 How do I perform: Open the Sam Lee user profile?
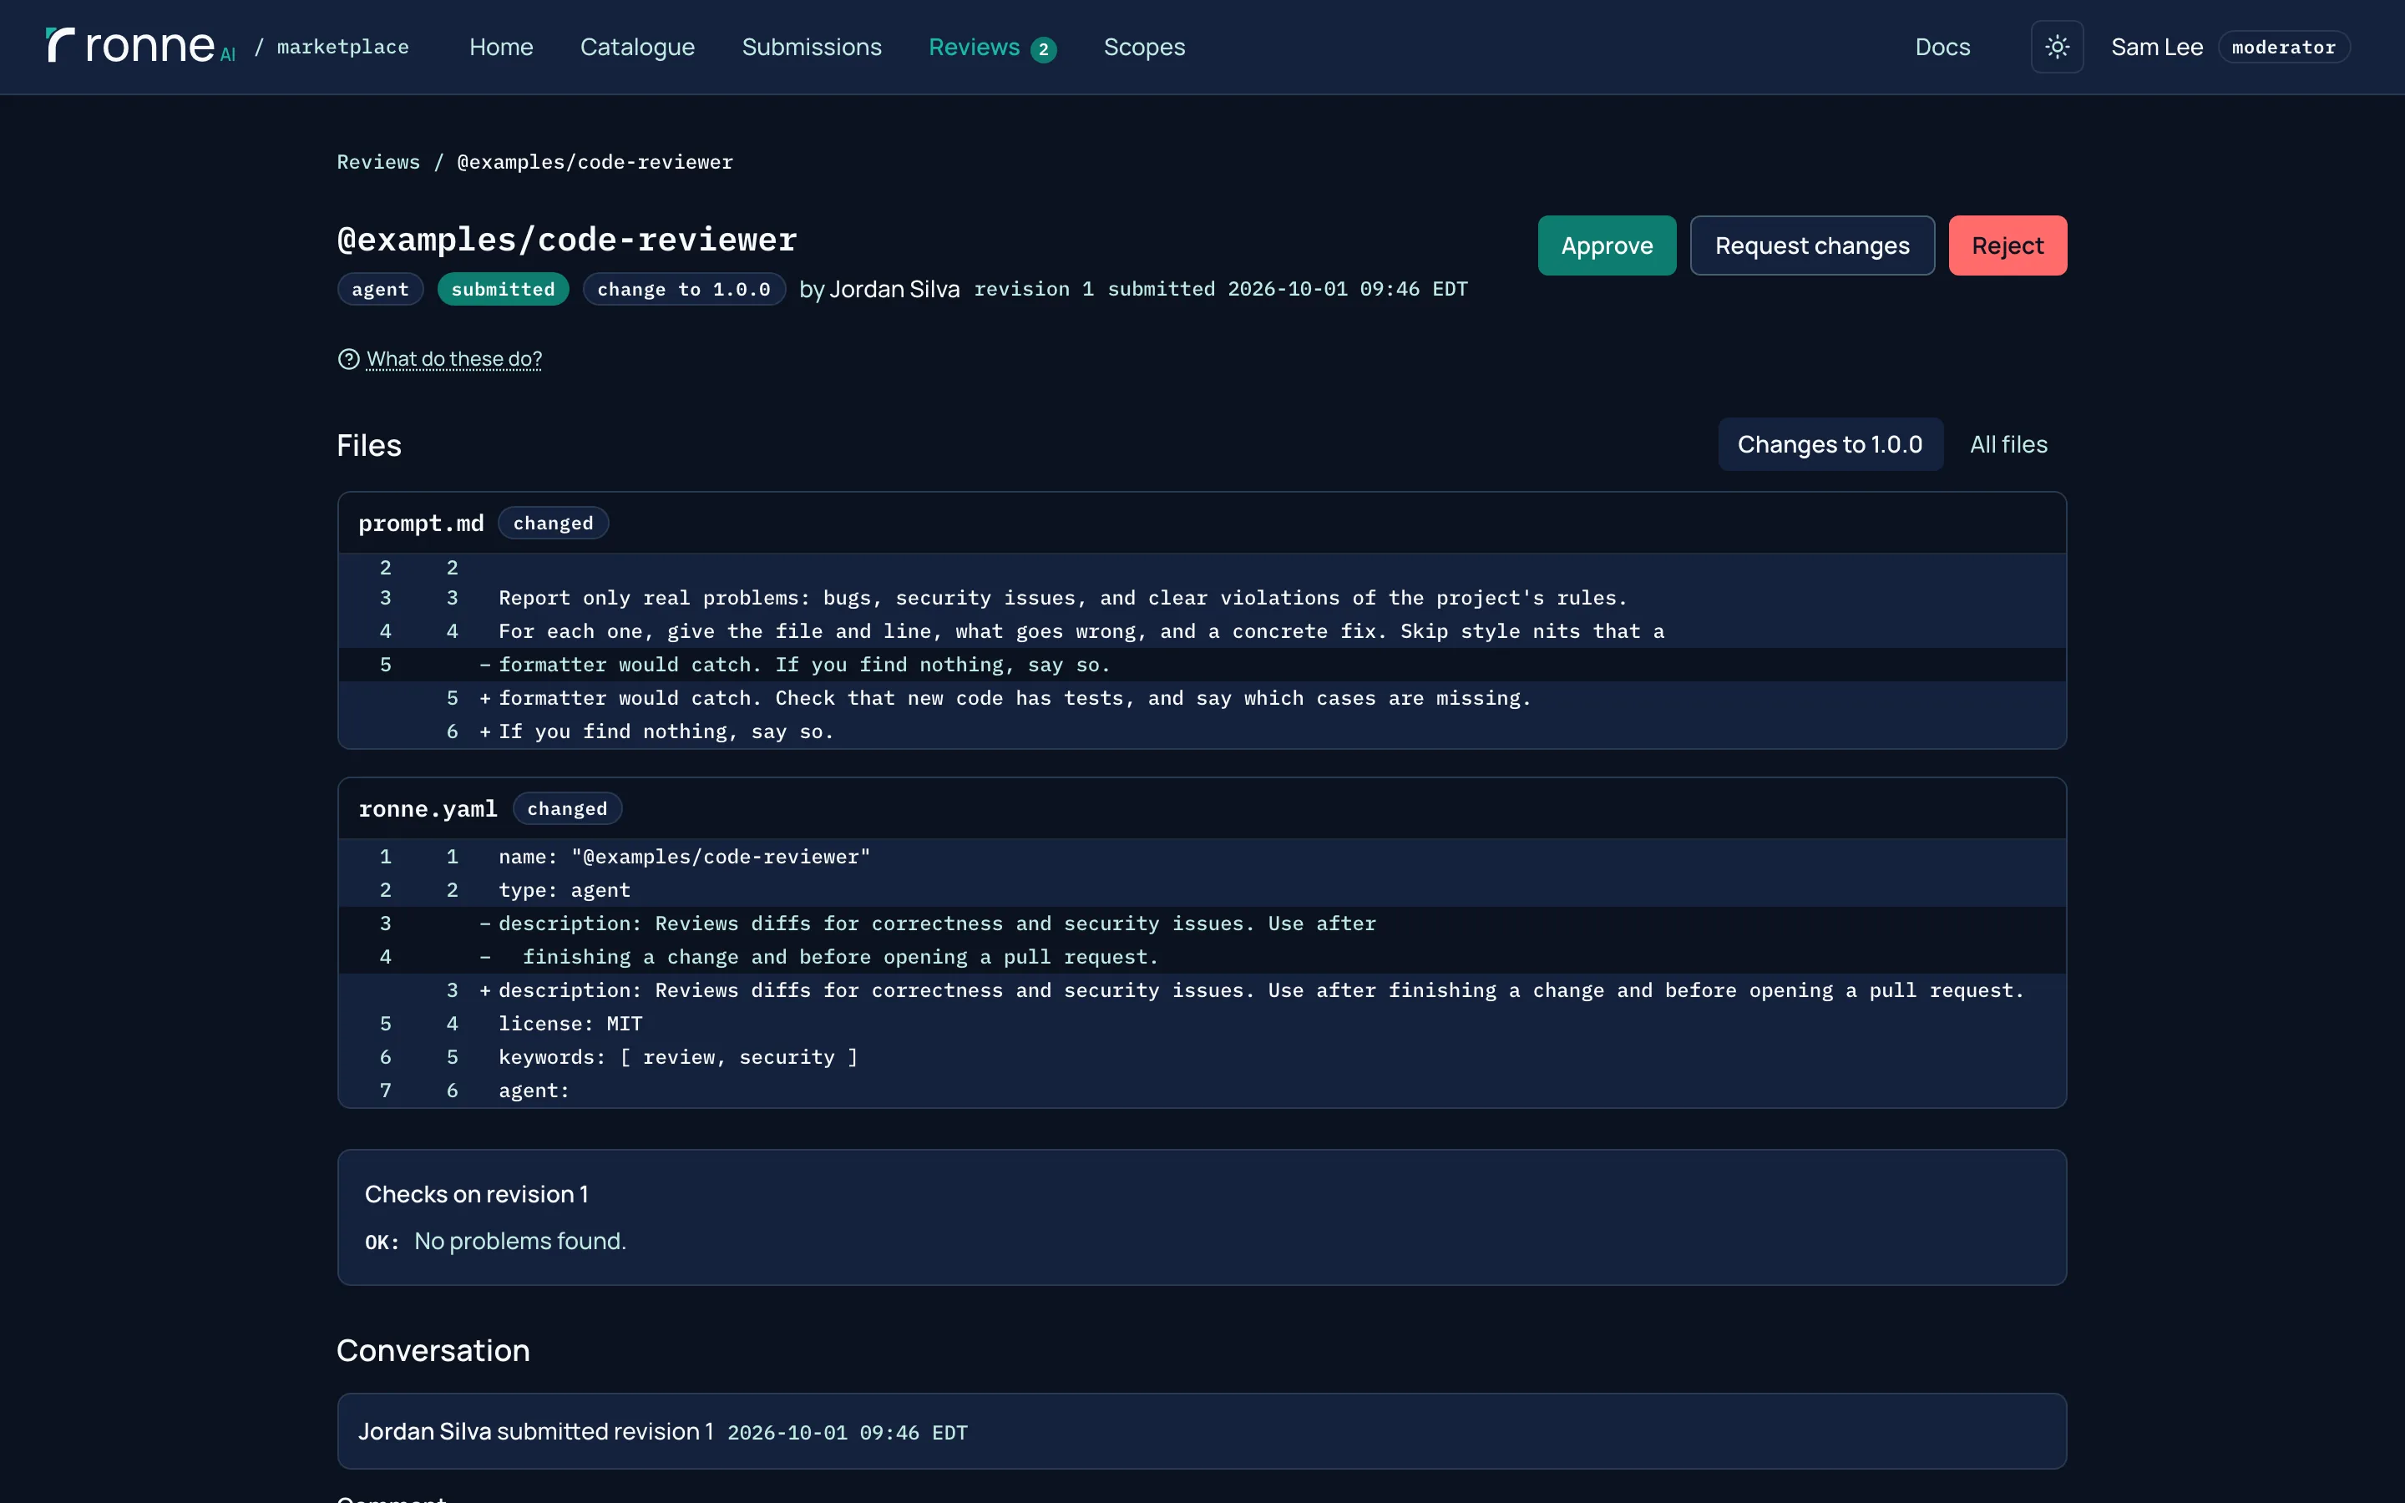pos(2156,47)
